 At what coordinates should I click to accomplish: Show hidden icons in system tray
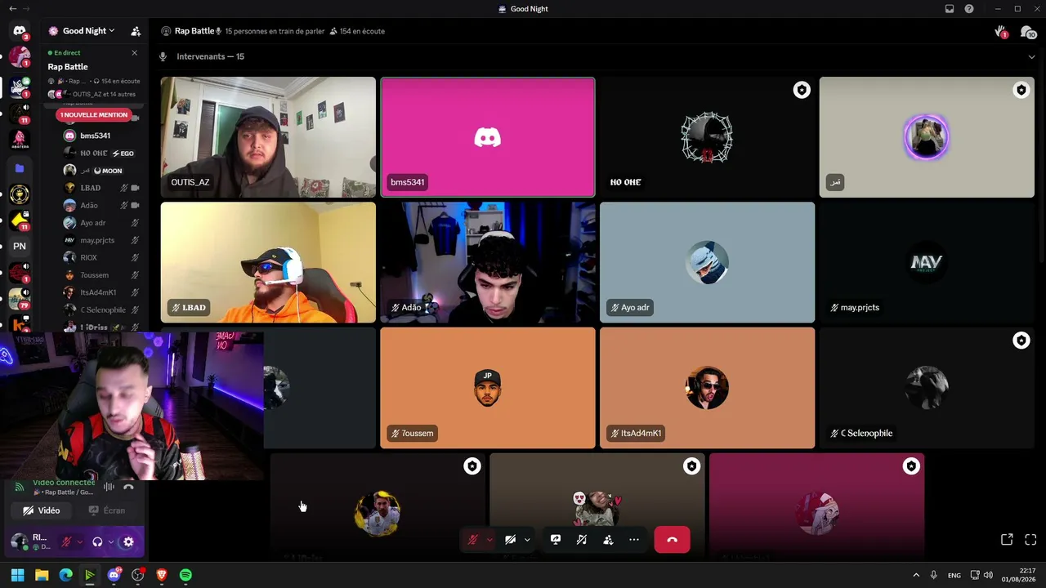[915, 575]
